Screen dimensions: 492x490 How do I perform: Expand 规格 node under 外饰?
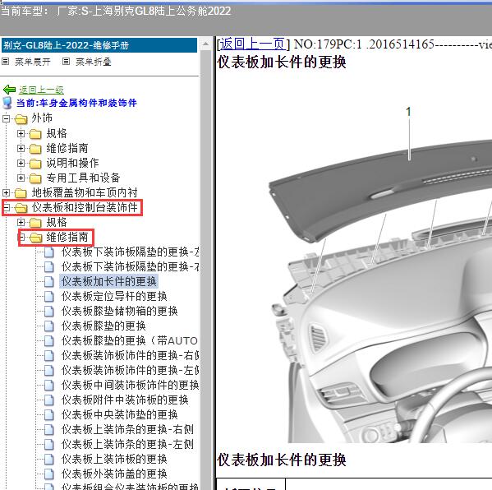tap(21, 133)
